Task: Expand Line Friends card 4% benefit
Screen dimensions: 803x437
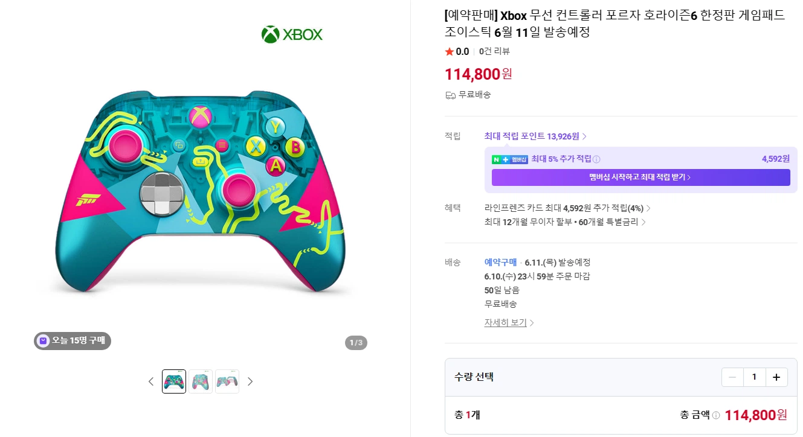Action: coord(567,208)
